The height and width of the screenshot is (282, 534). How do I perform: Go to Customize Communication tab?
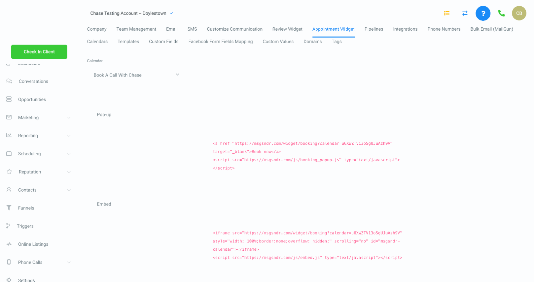coord(234,29)
